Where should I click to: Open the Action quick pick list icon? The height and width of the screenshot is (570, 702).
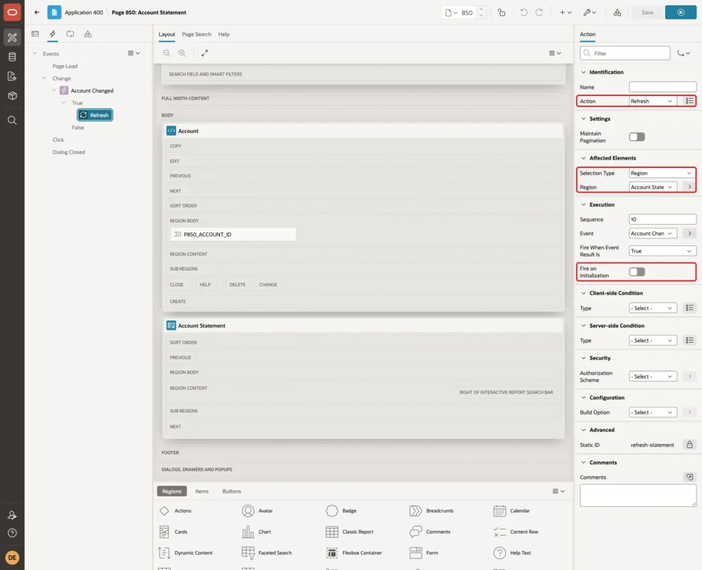point(690,101)
